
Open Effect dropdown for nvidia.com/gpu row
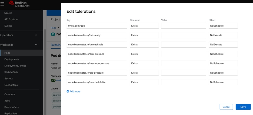coord(223,26)
